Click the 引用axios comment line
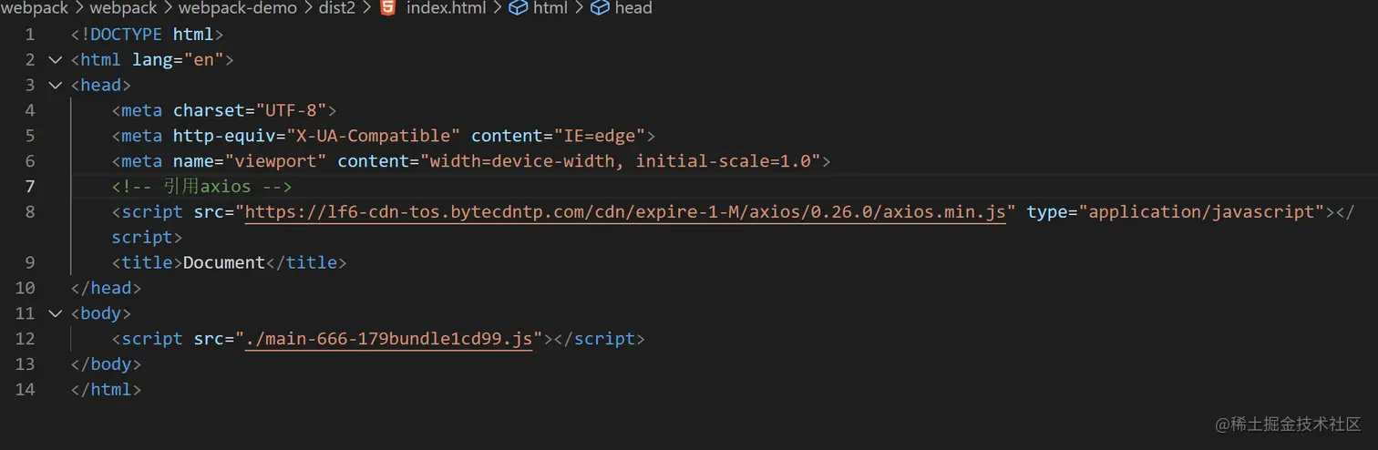The height and width of the screenshot is (450, 1378). [x=201, y=187]
